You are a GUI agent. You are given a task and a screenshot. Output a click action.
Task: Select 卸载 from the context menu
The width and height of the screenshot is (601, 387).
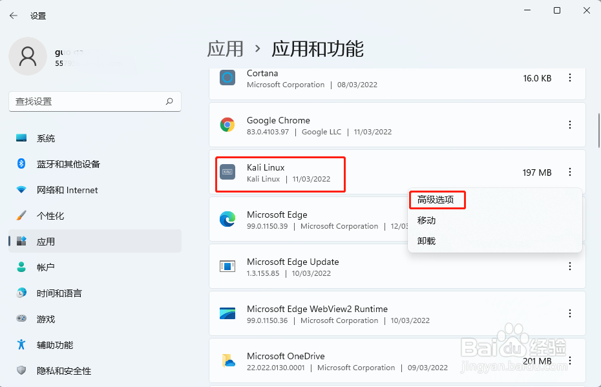427,241
